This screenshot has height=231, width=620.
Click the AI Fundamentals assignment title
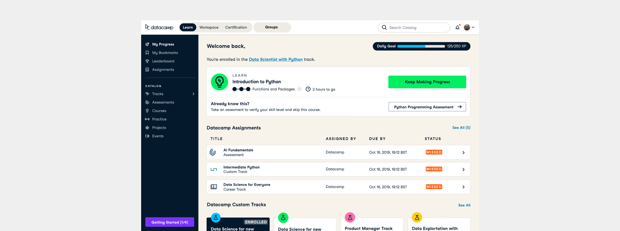click(238, 150)
